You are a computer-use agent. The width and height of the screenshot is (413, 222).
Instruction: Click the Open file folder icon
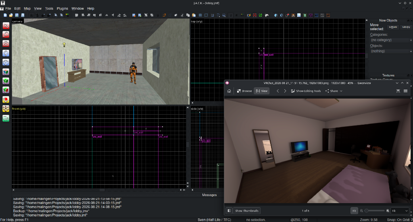[x=11, y=15]
